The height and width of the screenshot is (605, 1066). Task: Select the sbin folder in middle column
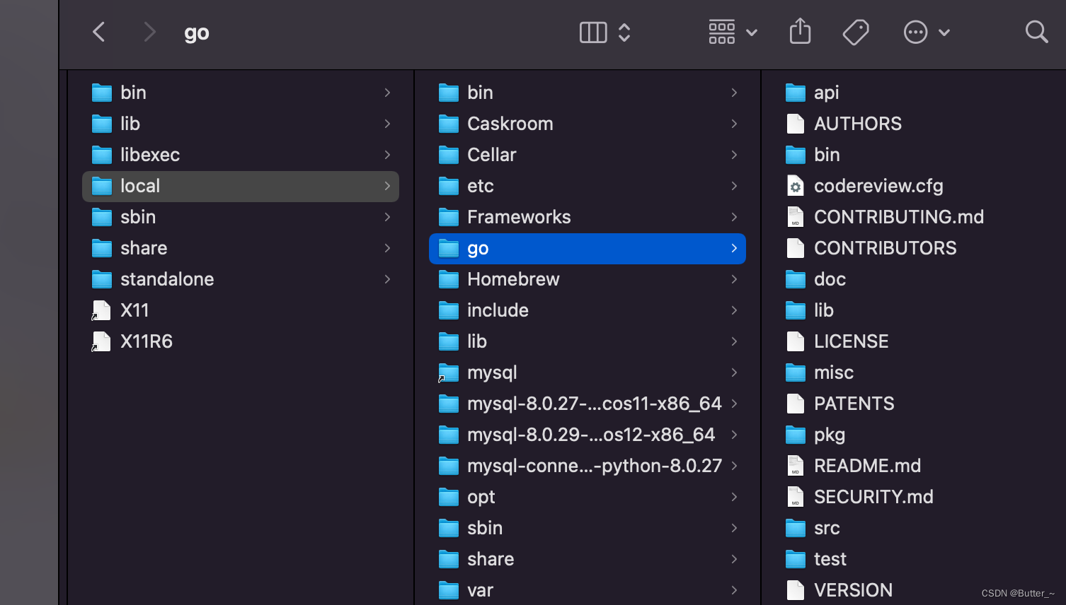click(x=588, y=528)
